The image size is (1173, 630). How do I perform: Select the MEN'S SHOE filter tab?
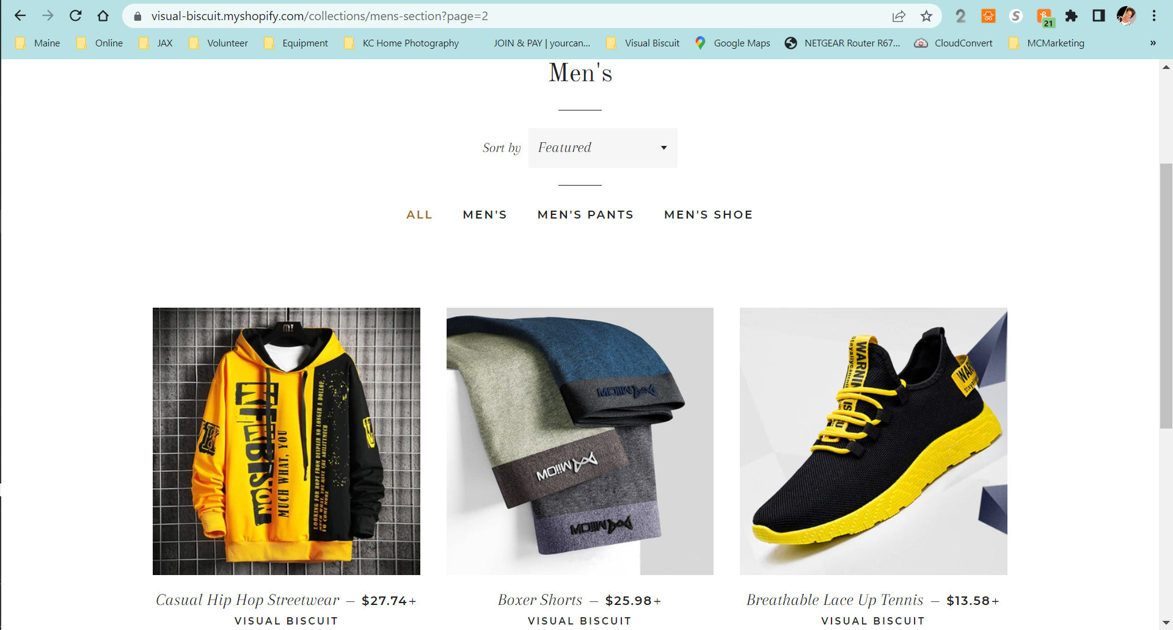click(x=708, y=215)
